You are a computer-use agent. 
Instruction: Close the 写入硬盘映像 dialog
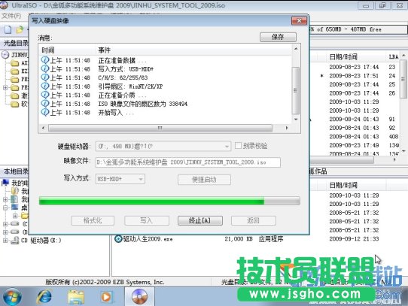point(299,21)
